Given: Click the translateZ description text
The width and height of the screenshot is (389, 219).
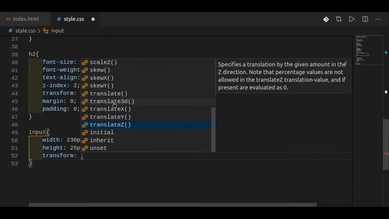Looking at the screenshot, I should [x=282, y=76].
